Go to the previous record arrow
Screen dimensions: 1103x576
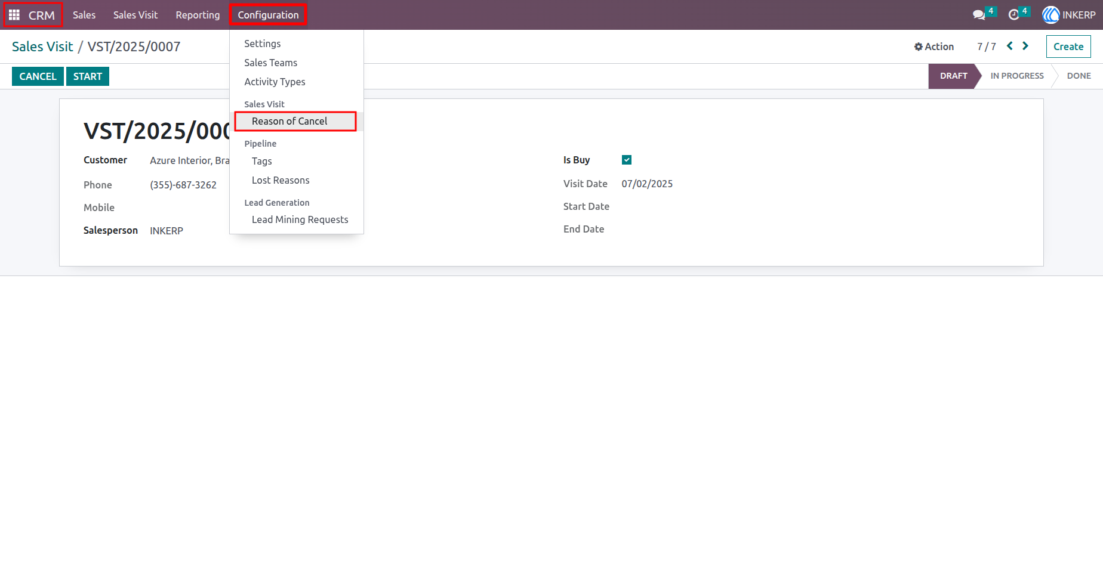1010,46
